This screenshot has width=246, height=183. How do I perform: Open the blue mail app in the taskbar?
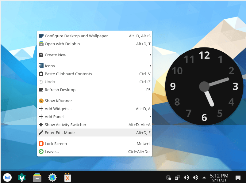(x=7, y=177)
